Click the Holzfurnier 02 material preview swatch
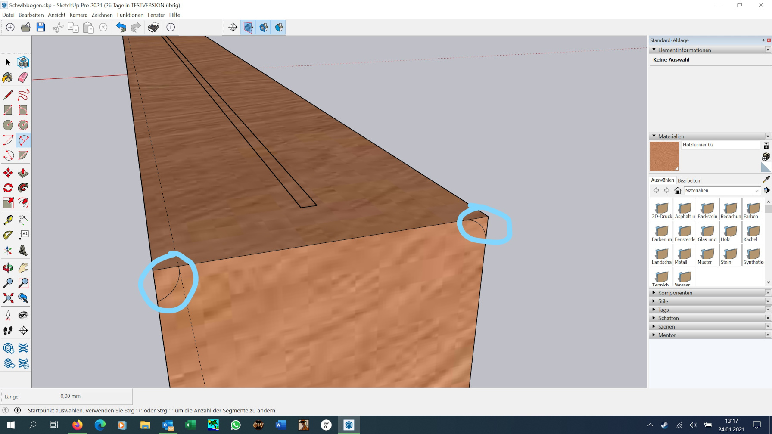The image size is (772, 434). click(x=664, y=156)
